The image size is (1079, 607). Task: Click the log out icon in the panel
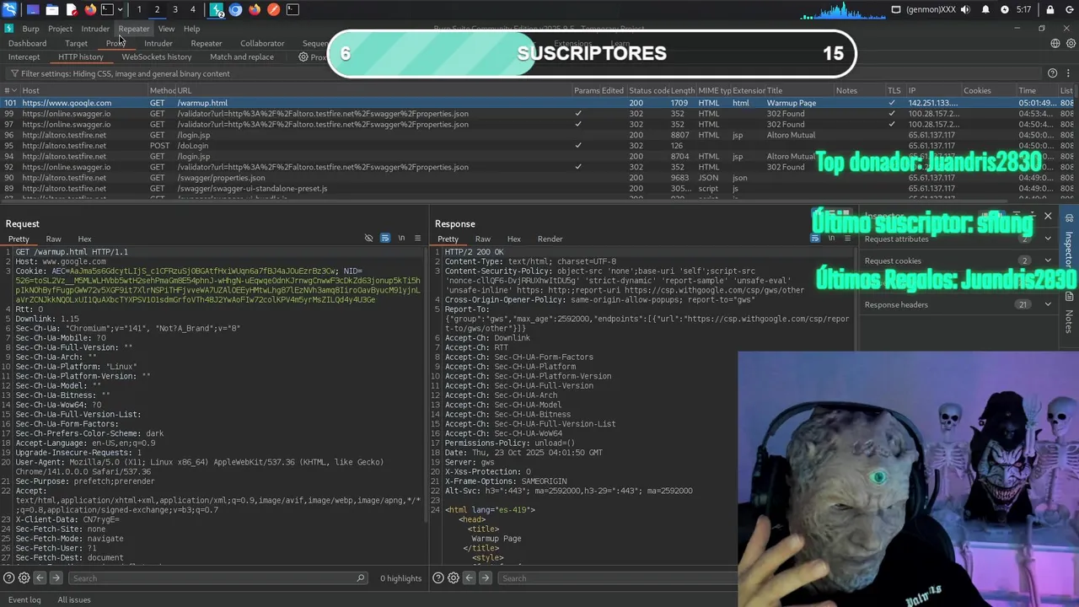point(1069,9)
